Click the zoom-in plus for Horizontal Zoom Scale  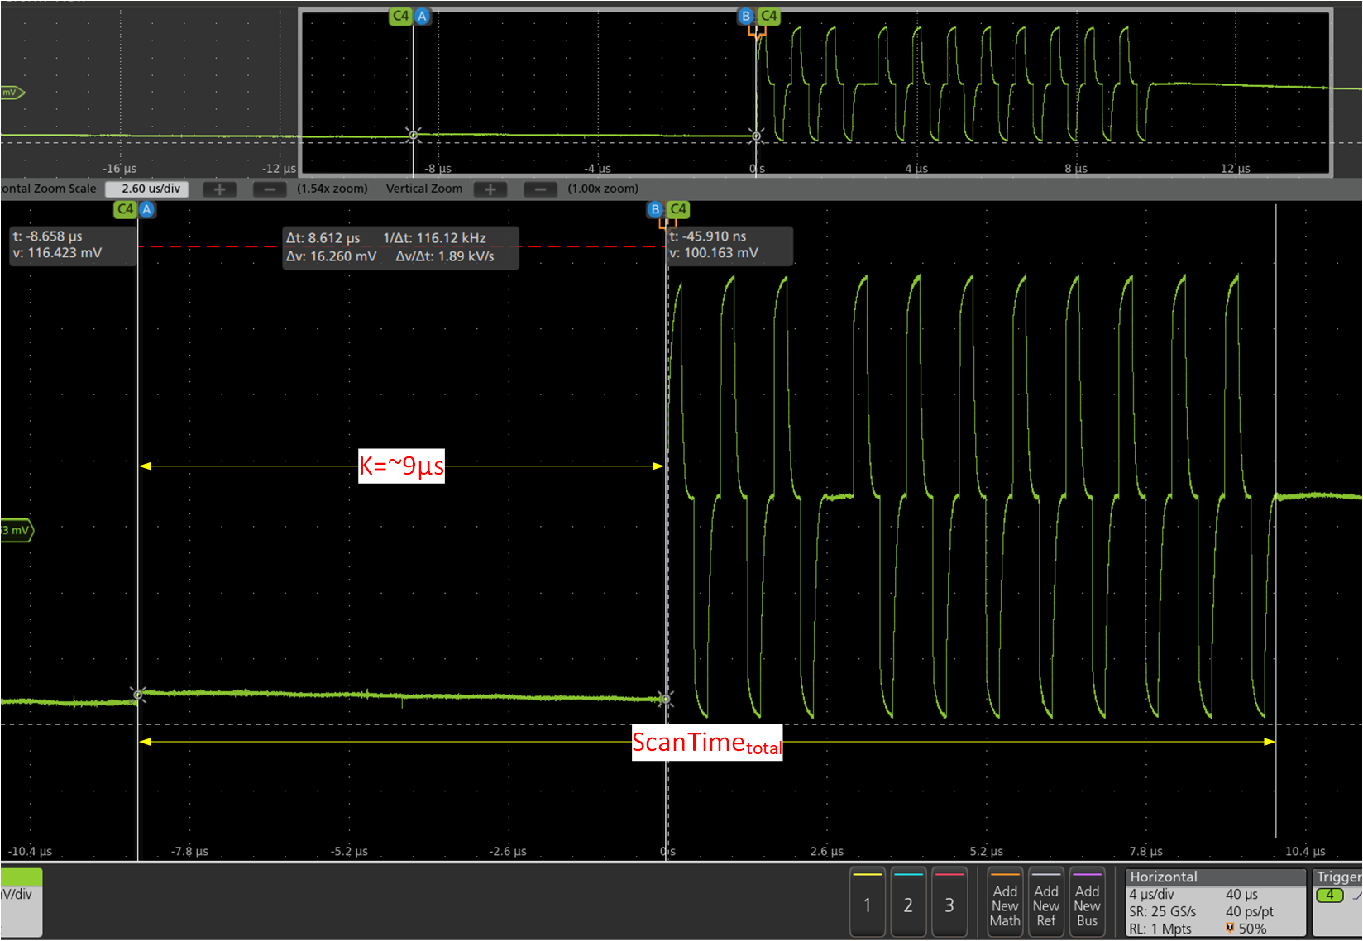tap(220, 189)
